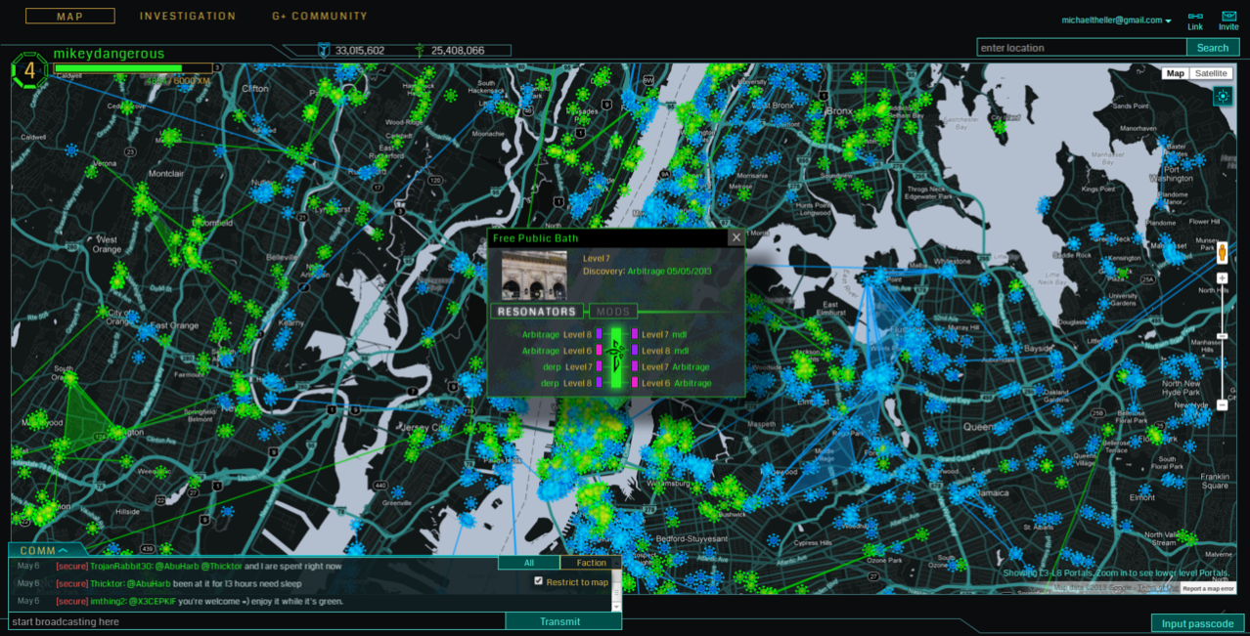Click the zoom-out minus icon on the map
The width and height of the screenshot is (1250, 636).
pos(1222,404)
